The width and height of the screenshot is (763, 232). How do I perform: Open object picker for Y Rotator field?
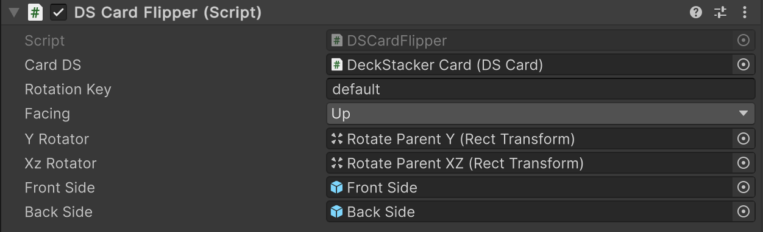click(x=743, y=138)
